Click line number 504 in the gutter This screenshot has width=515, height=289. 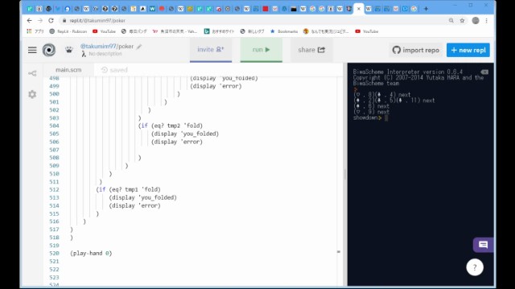click(54, 126)
